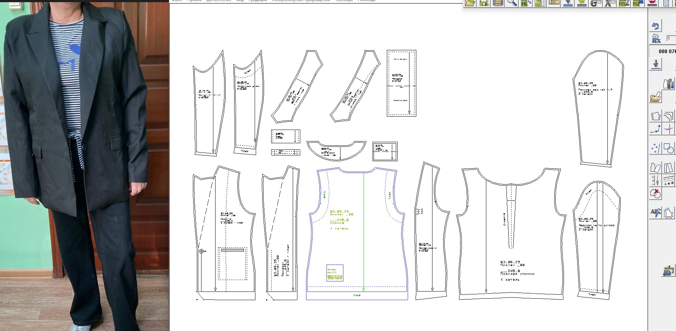Activate the magnifying glass zoom tool
The image size is (676, 331).
pos(512,3)
